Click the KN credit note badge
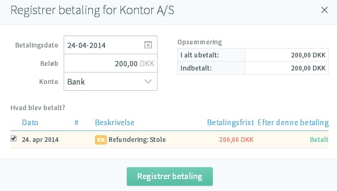 coord(101,140)
